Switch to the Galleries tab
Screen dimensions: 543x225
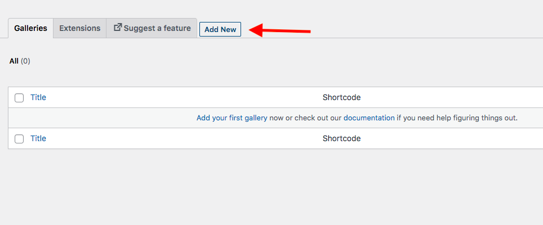point(30,28)
